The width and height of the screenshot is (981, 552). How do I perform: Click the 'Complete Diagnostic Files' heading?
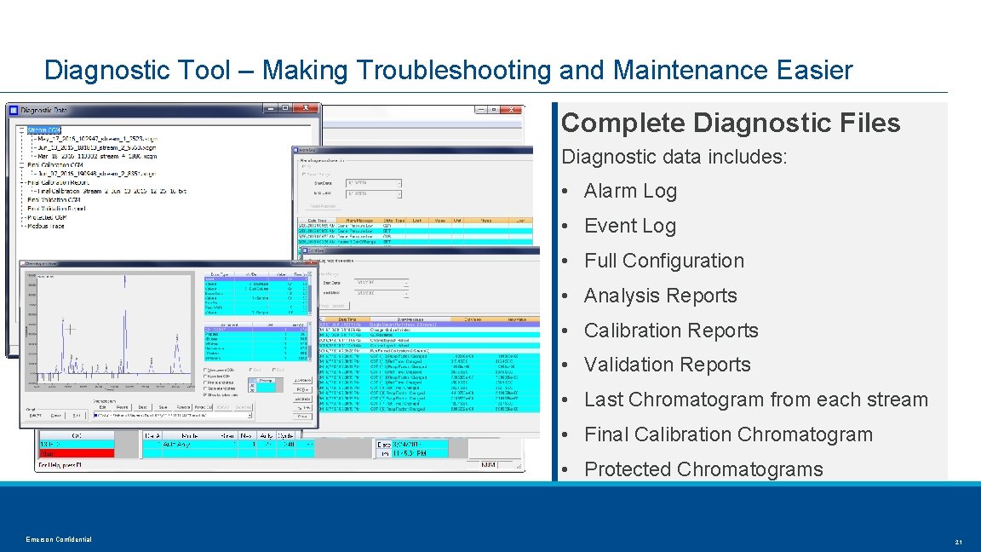tap(730, 123)
